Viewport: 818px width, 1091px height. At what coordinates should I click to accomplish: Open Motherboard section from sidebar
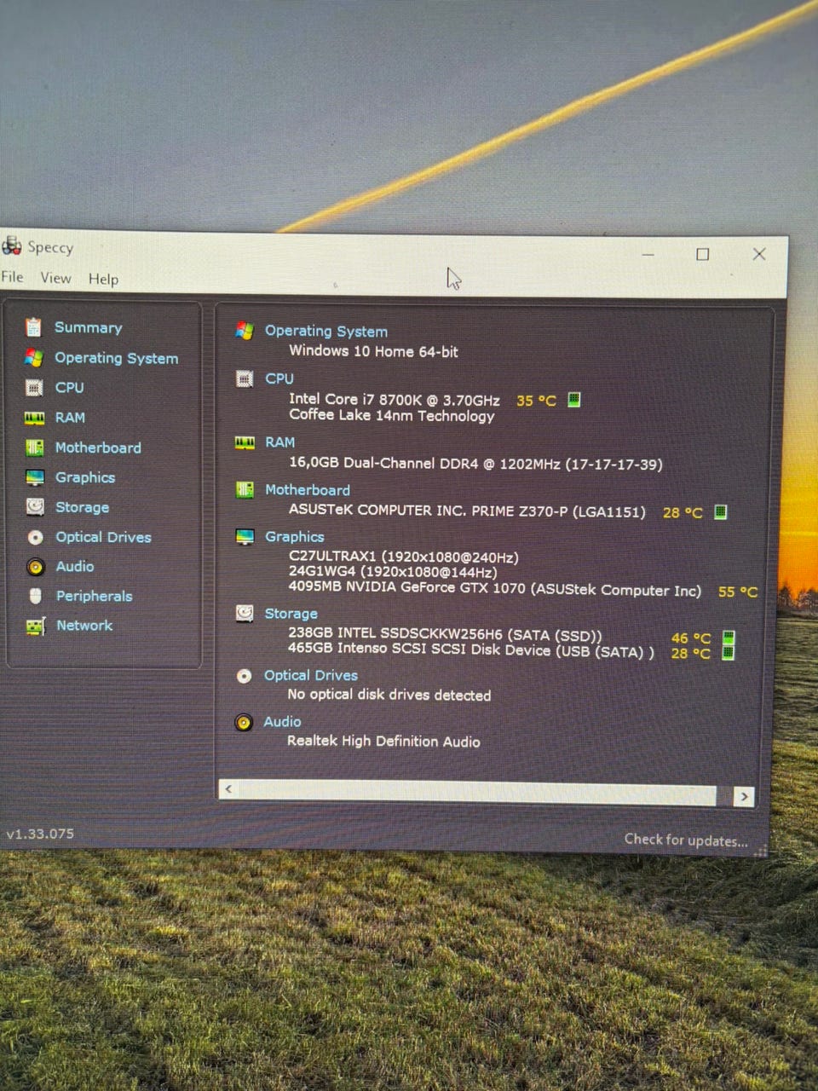[x=98, y=447]
